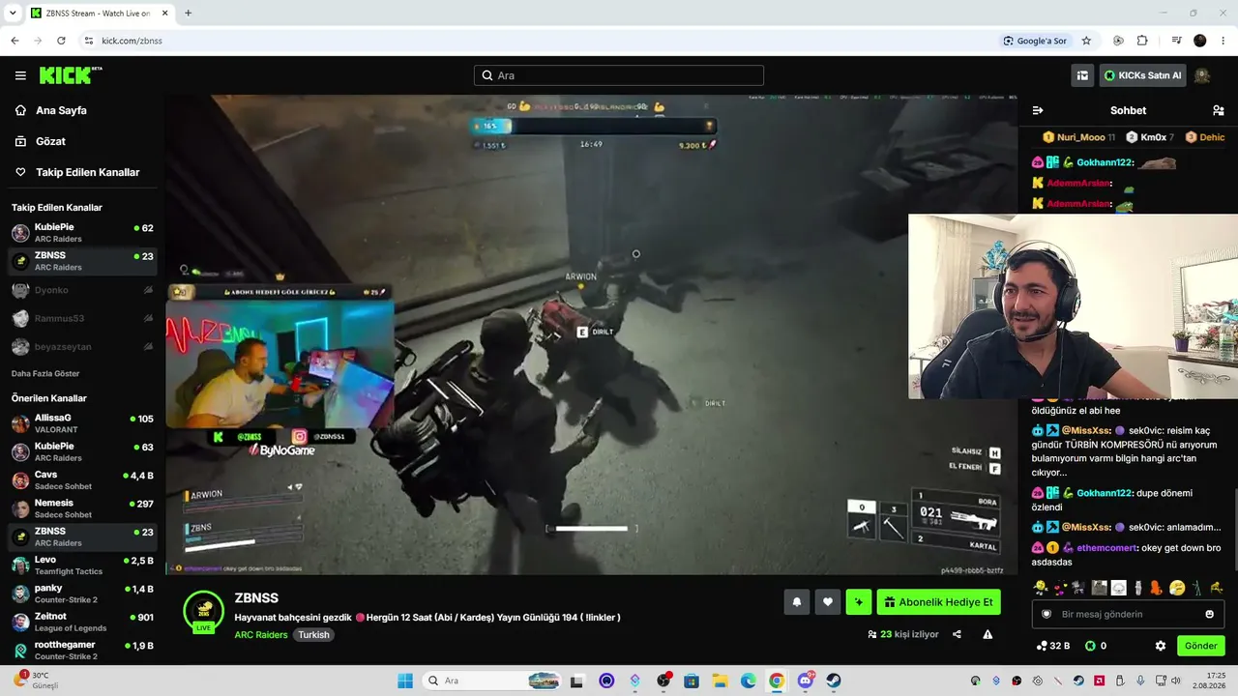Open chat settings gear icon

1161,646
